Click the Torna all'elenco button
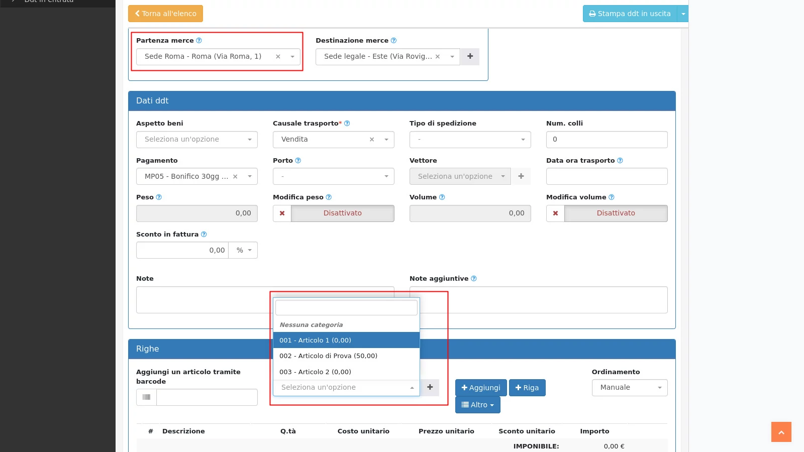804x452 pixels. point(165,14)
